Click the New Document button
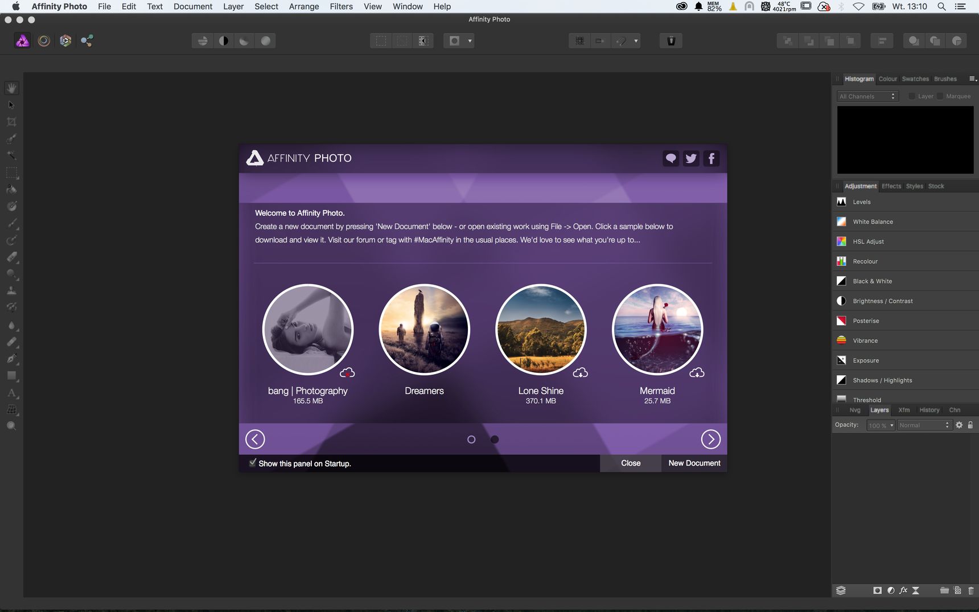Screen dimensions: 979x612 point(694,463)
